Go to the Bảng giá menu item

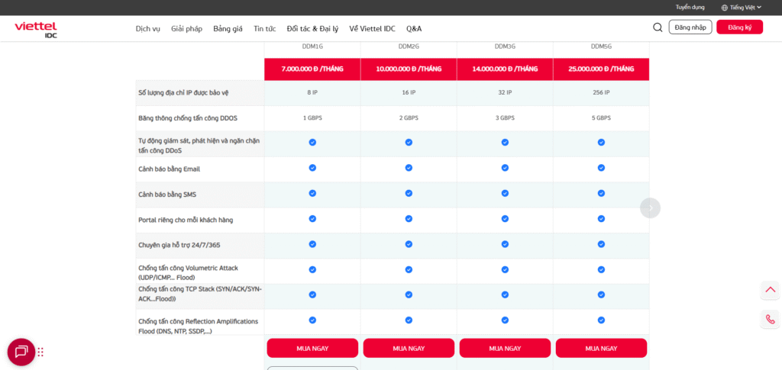tap(228, 28)
